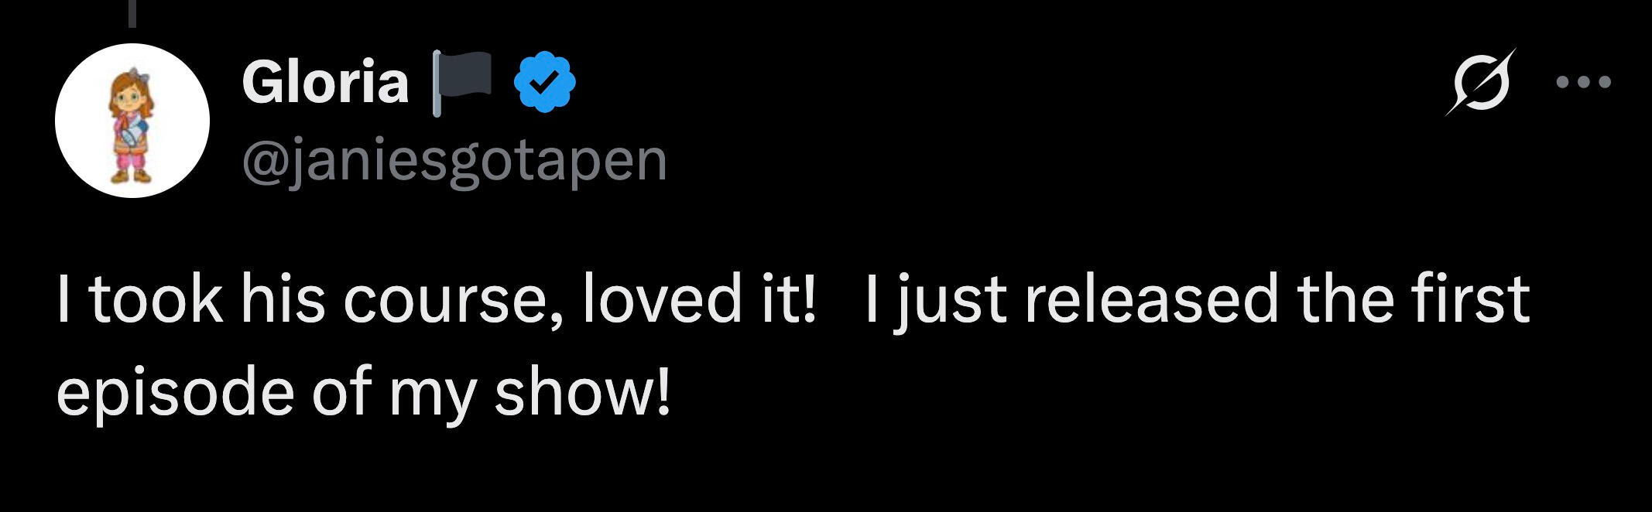Click the display name Gloria
The image size is (1652, 512).
(325, 82)
